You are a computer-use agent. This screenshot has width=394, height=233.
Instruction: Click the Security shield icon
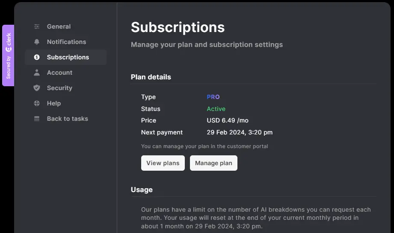tap(37, 88)
